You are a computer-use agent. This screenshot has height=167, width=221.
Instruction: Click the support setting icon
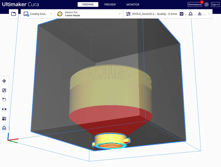(191, 14)
